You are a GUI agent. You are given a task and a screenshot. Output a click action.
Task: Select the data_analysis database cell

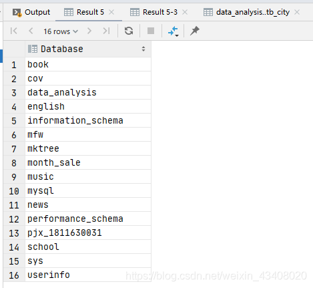coord(88,92)
